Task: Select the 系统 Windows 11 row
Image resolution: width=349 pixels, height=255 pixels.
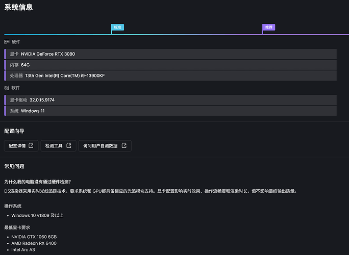Action: [170, 111]
